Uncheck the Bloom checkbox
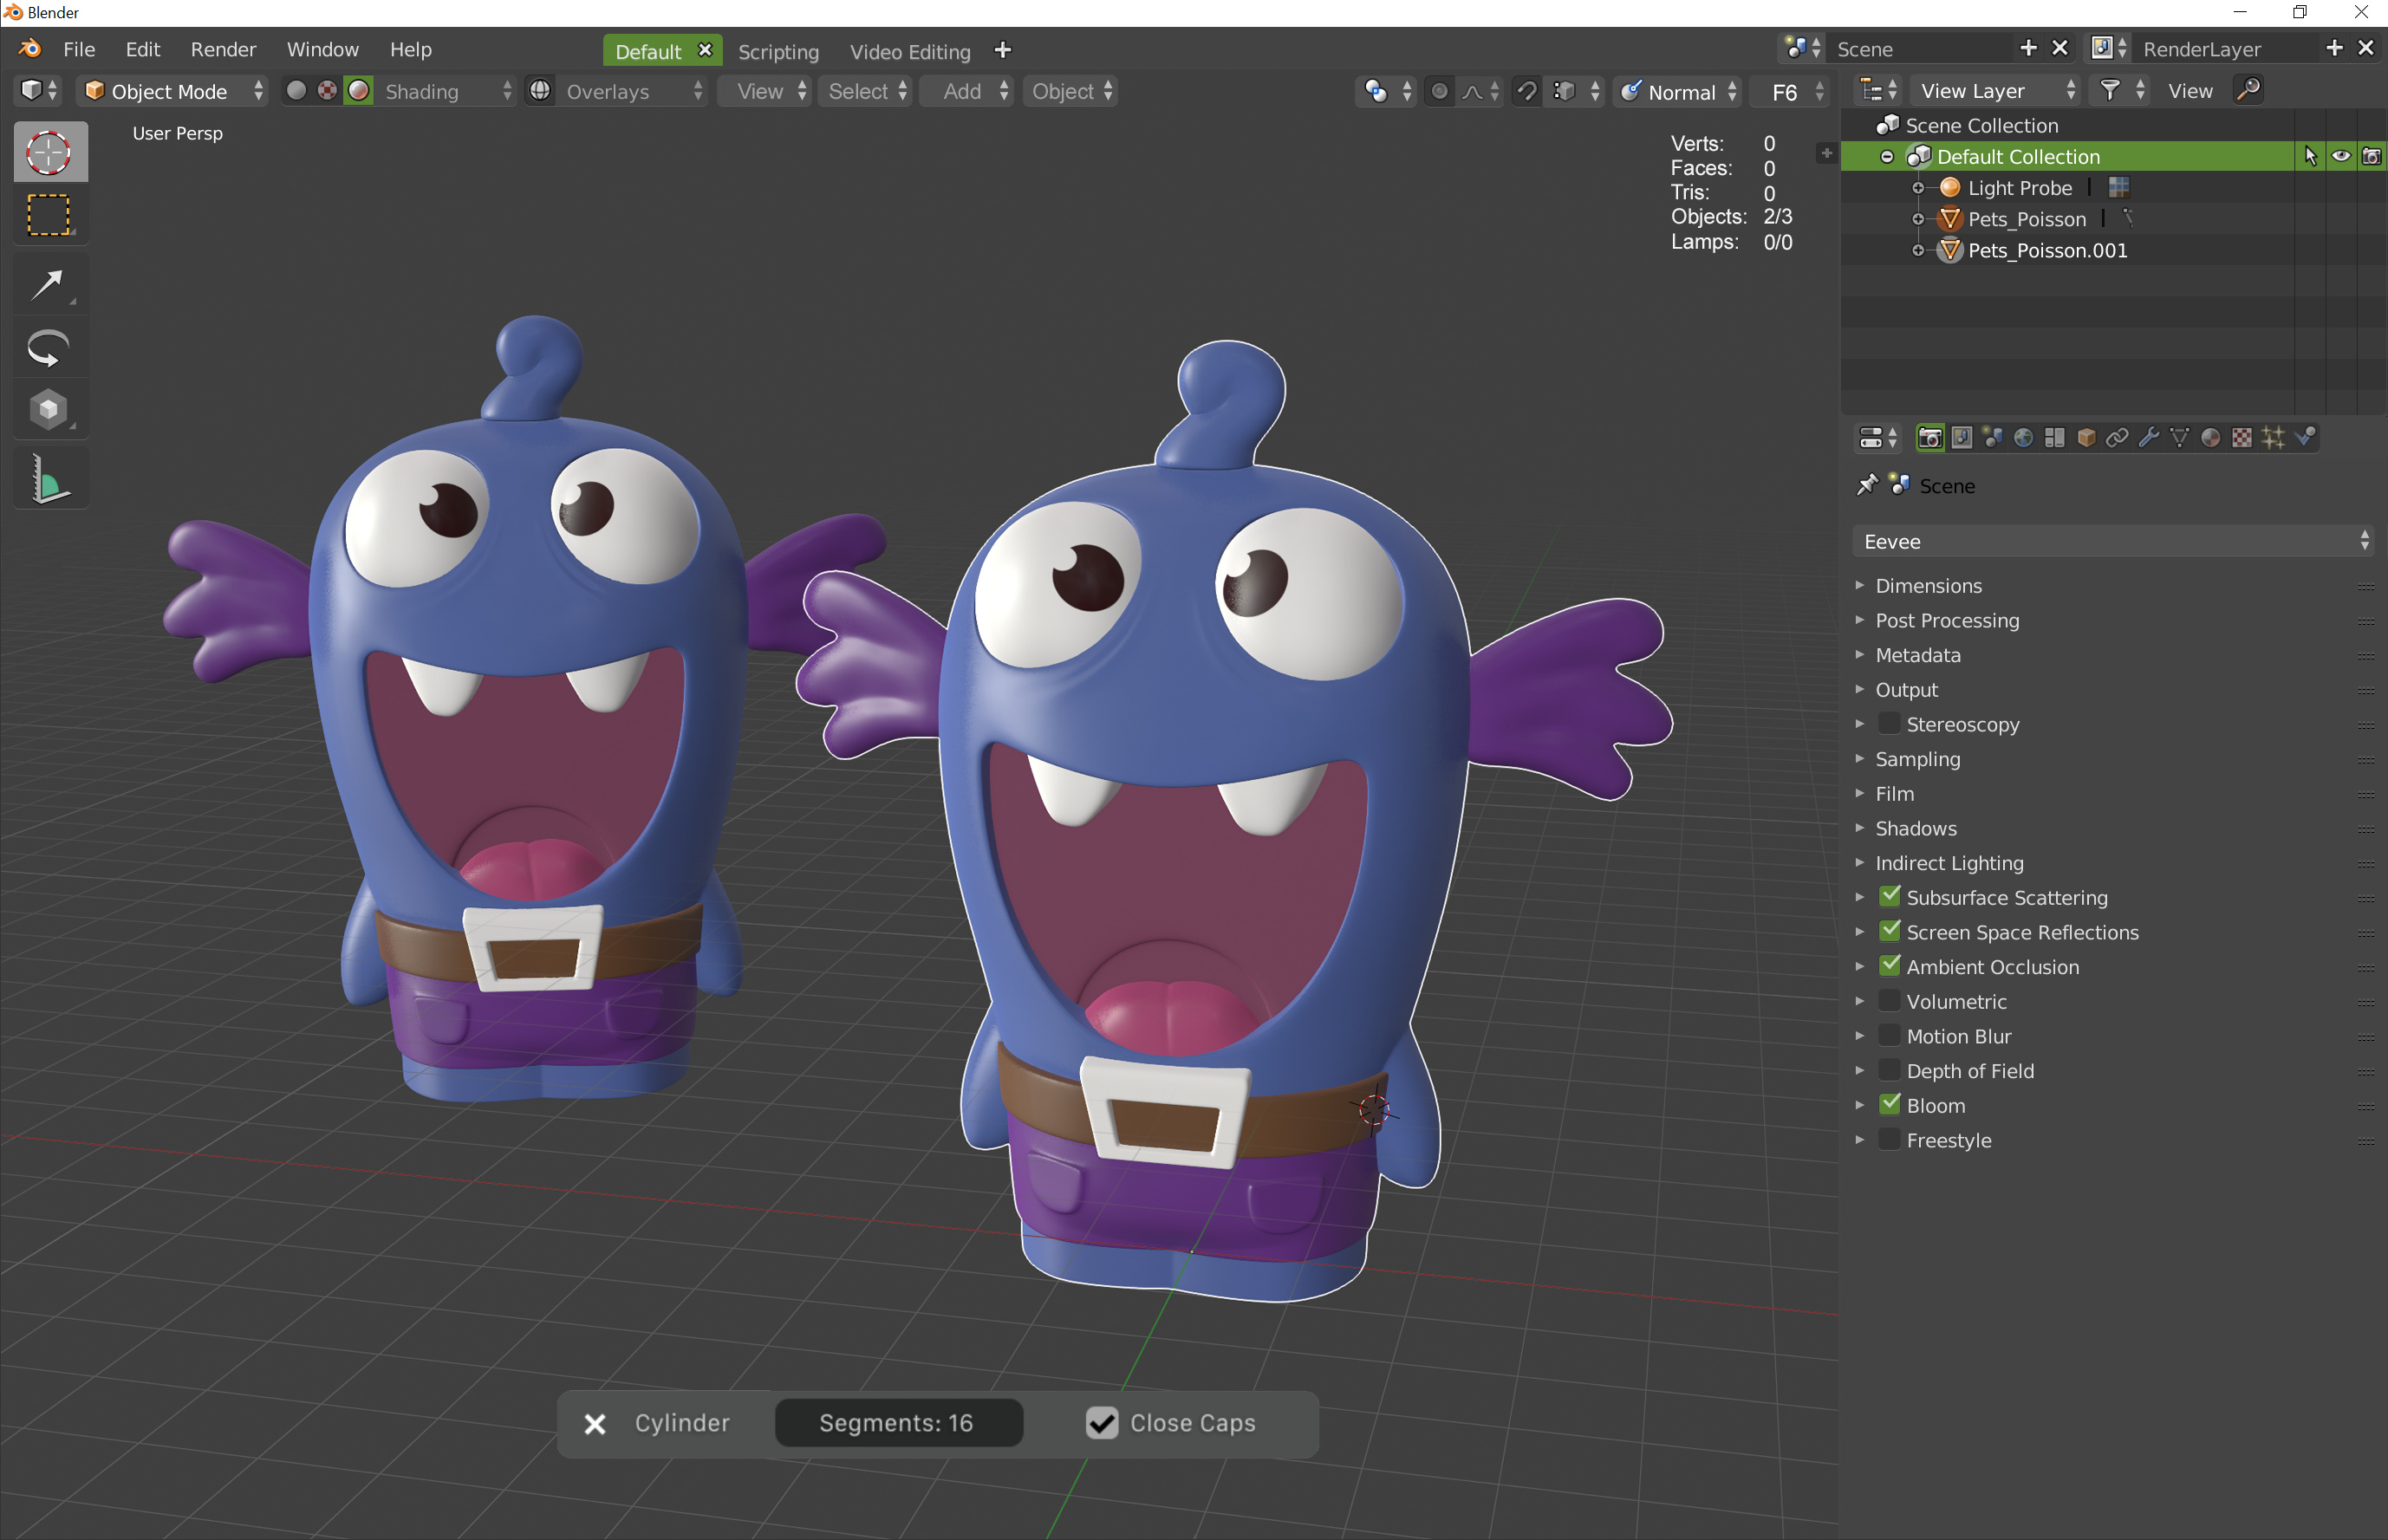The width and height of the screenshot is (2388, 1540). 1889,1104
